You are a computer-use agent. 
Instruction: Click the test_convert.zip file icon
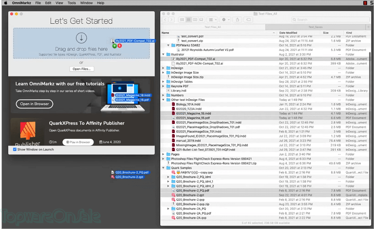(x=178, y=41)
